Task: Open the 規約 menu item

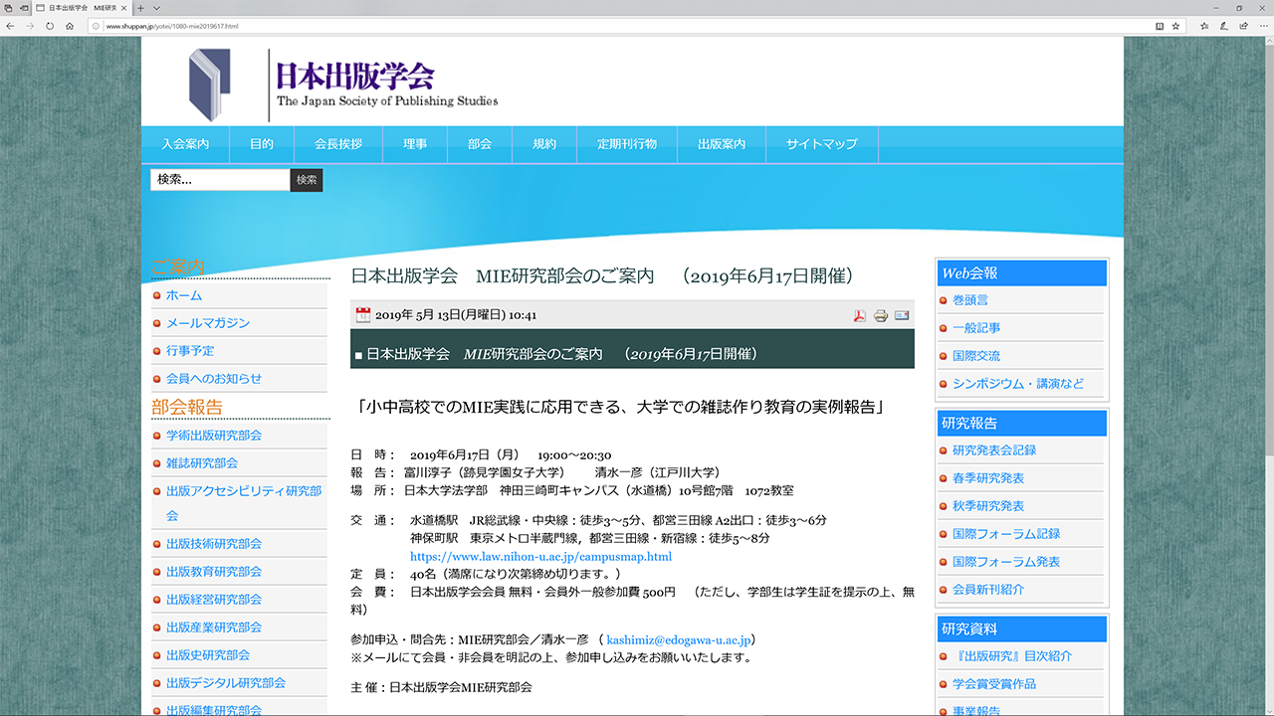Action: click(544, 144)
